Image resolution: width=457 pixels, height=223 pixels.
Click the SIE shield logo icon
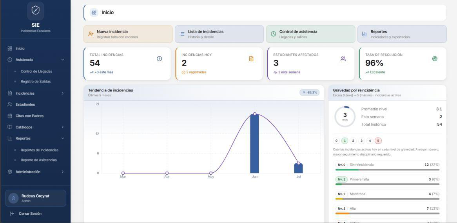pos(36,11)
